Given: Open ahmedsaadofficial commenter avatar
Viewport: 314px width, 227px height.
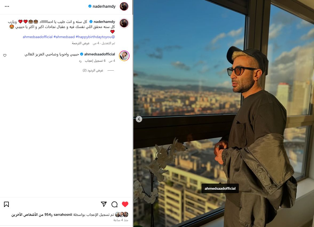Looking at the screenshot, I should pyautogui.click(x=124, y=56).
